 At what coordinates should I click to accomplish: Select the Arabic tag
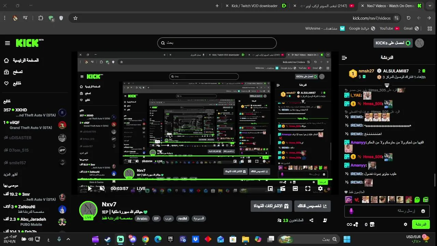click(142, 219)
